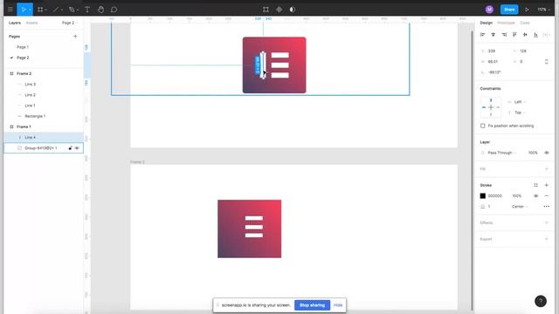
Task: Open horizontal constraint Left dropdown
Action: (520, 102)
